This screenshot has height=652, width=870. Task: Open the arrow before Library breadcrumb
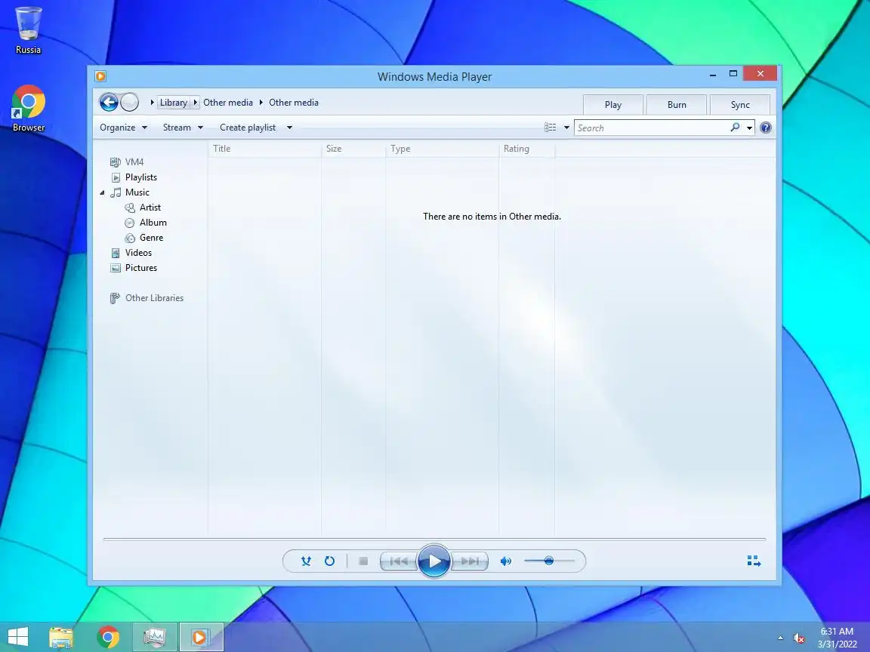click(x=152, y=103)
